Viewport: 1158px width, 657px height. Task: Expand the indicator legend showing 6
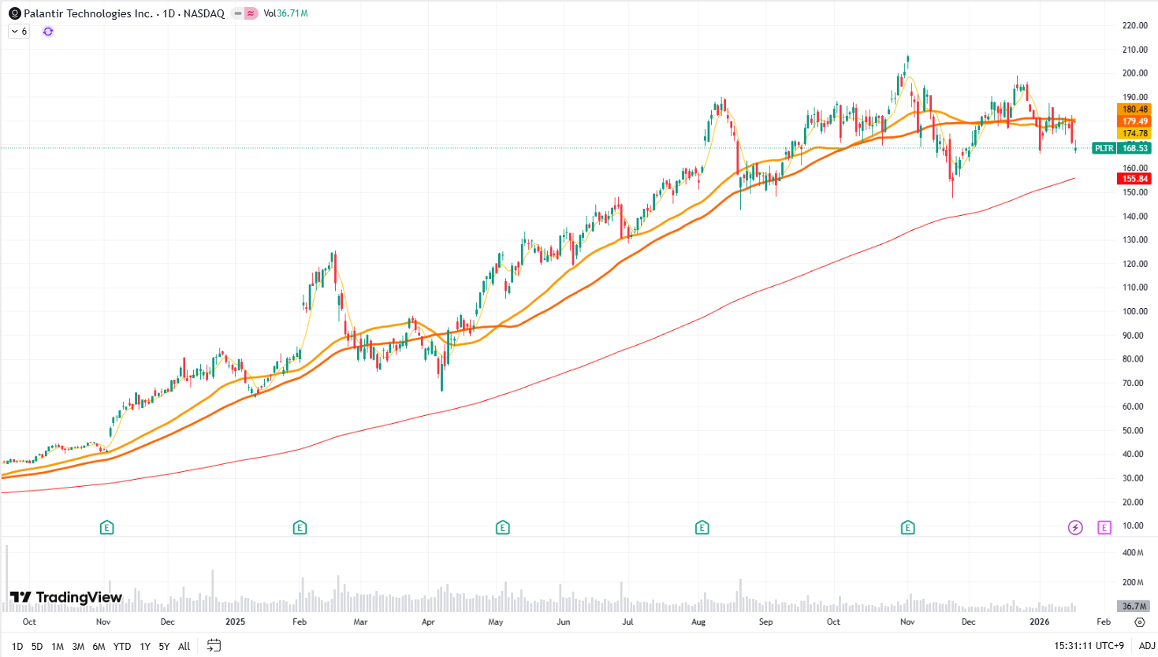click(x=19, y=32)
